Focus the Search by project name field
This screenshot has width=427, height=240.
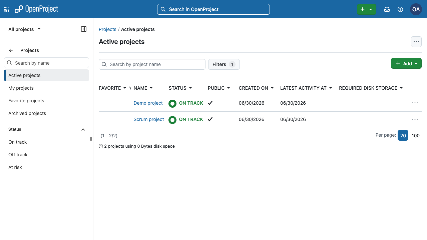click(152, 64)
